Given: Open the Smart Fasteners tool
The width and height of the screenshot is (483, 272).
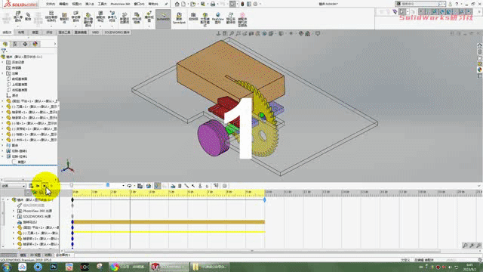Looking at the screenshot, I should click(x=64, y=18).
